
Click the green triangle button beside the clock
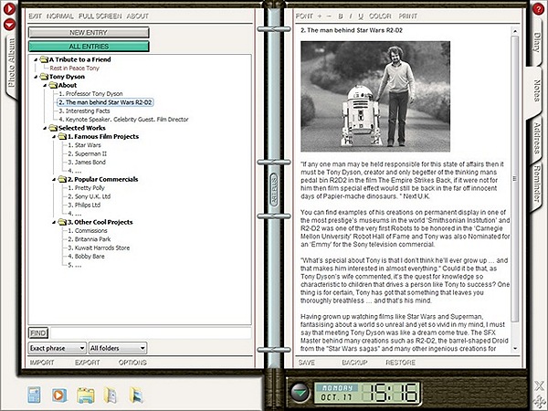[300, 392]
